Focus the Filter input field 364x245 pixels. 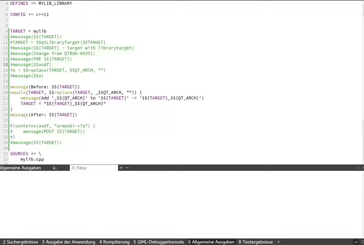[x=96, y=168]
